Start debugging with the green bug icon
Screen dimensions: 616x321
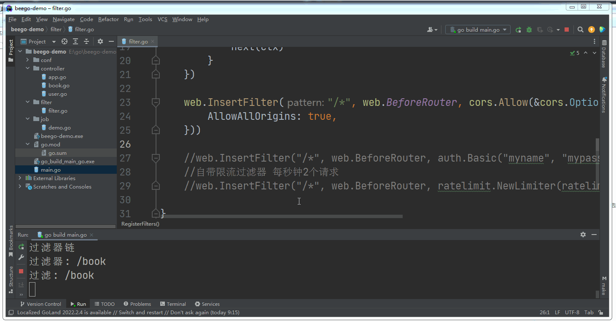pyautogui.click(x=529, y=30)
